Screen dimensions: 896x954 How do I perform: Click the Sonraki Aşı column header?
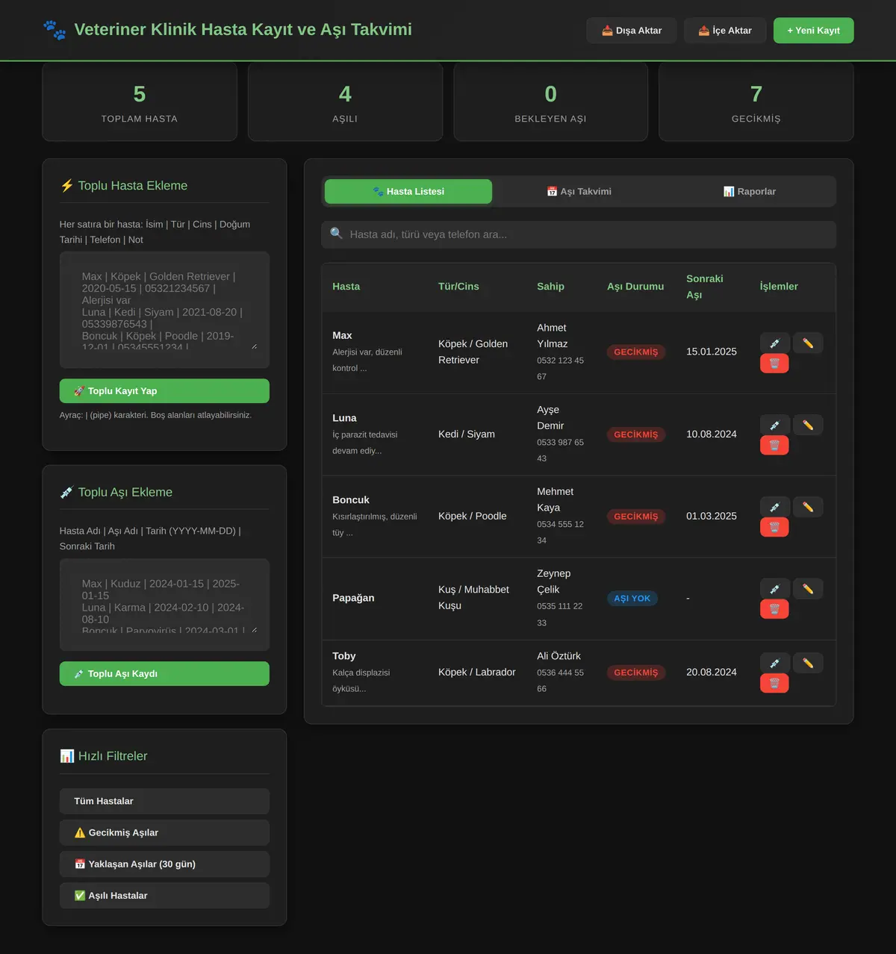[705, 287]
